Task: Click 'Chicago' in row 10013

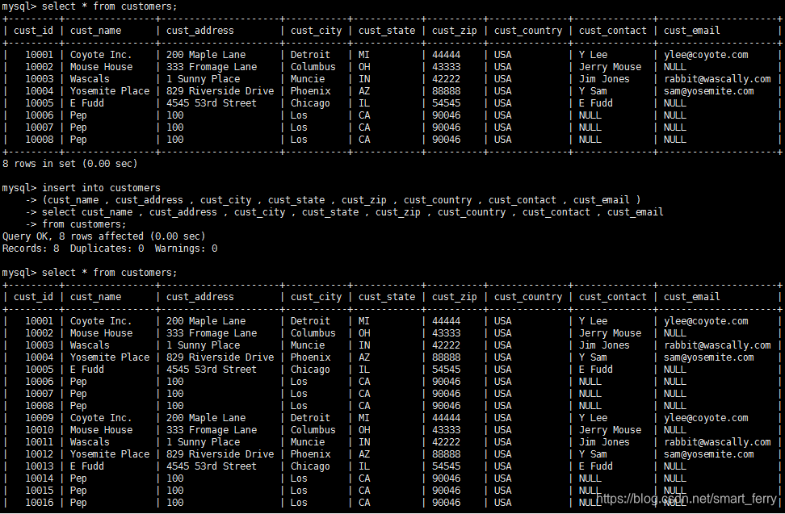Action: tap(310, 466)
